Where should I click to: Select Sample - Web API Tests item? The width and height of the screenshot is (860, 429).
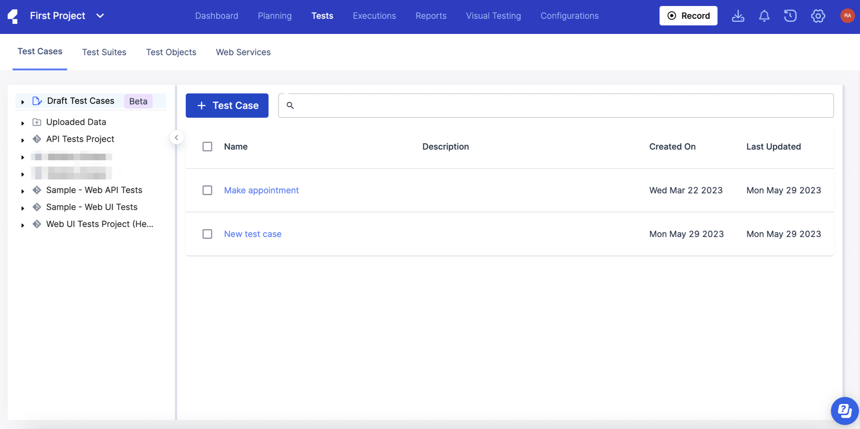(x=94, y=190)
